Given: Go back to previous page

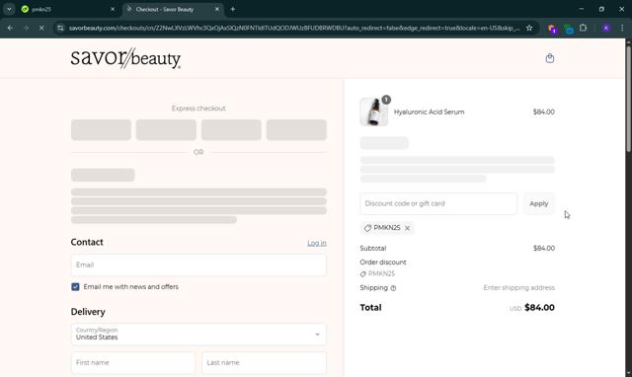Looking at the screenshot, I should [10, 28].
